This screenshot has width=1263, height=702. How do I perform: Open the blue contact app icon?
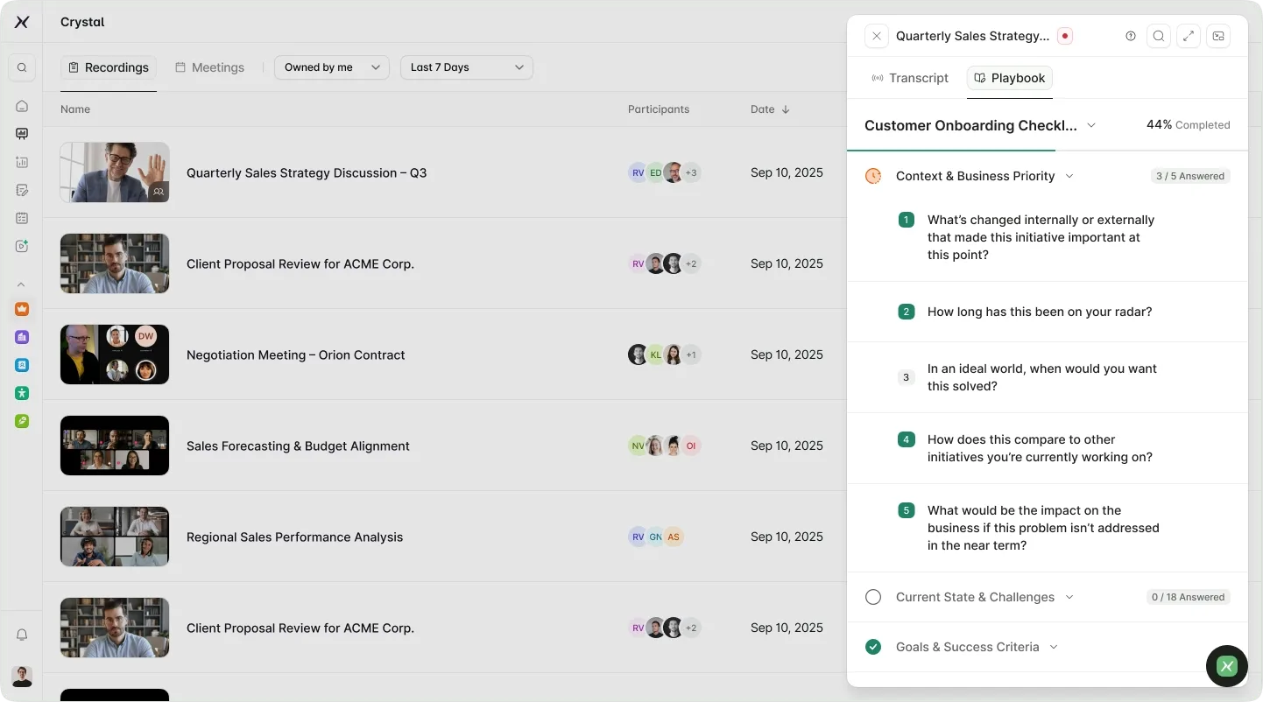point(22,365)
